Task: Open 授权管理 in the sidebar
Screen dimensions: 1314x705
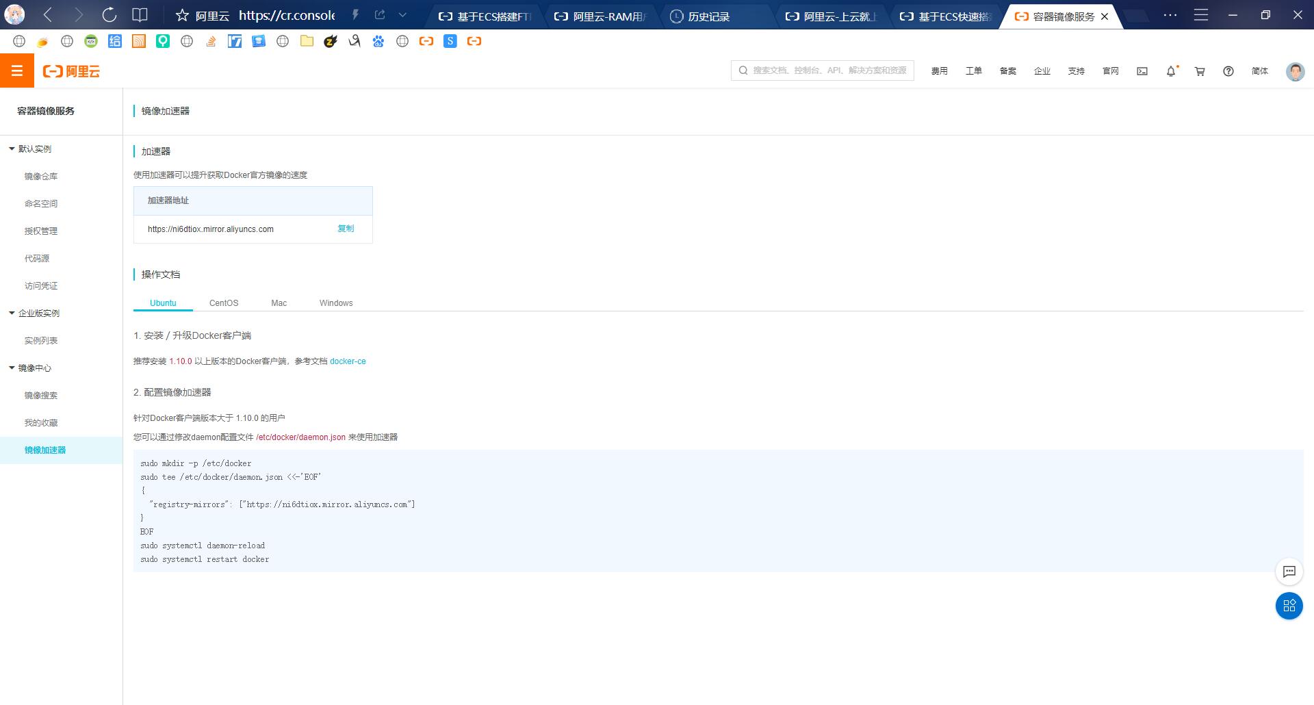Action: click(41, 231)
